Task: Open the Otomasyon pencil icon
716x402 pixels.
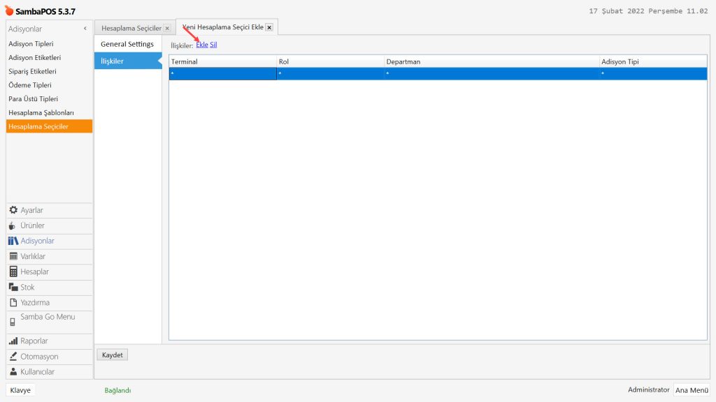Action: [13, 357]
